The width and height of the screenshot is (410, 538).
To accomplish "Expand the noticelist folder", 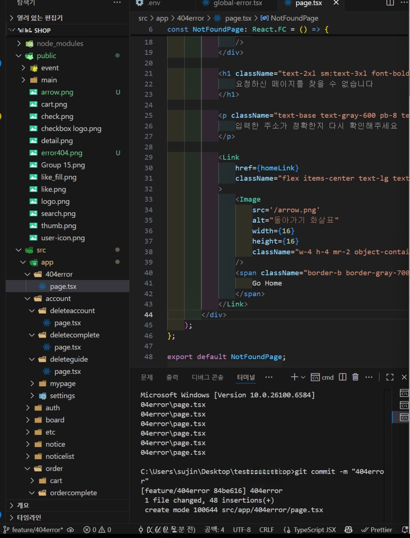I will pos(60,456).
